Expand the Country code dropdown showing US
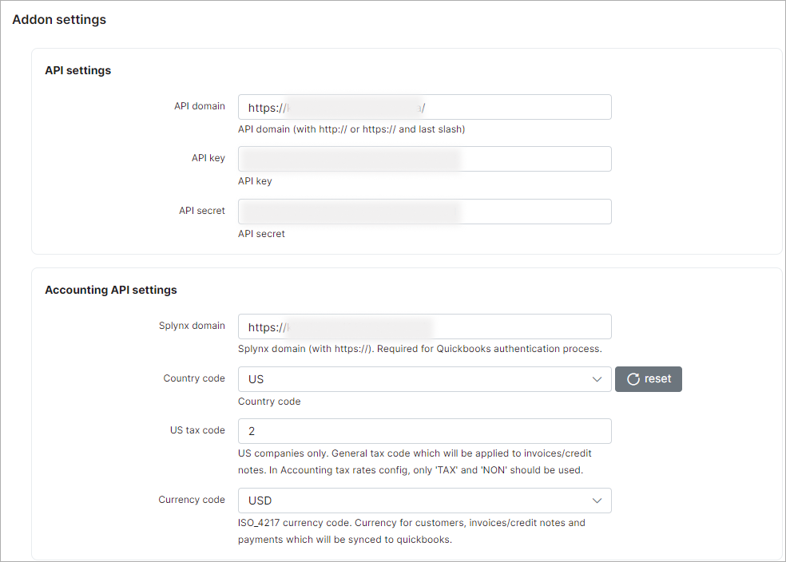The height and width of the screenshot is (562, 786). pos(423,379)
